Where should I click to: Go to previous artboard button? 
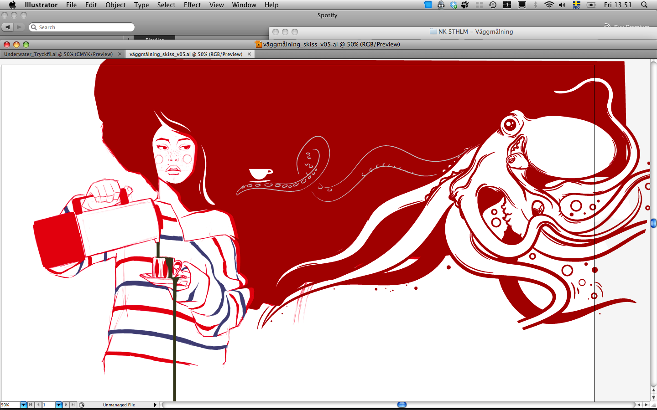click(38, 405)
